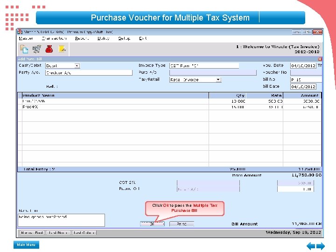
Task: Click the Vou. Date field
Action: pyautogui.click(x=303, y=66)
